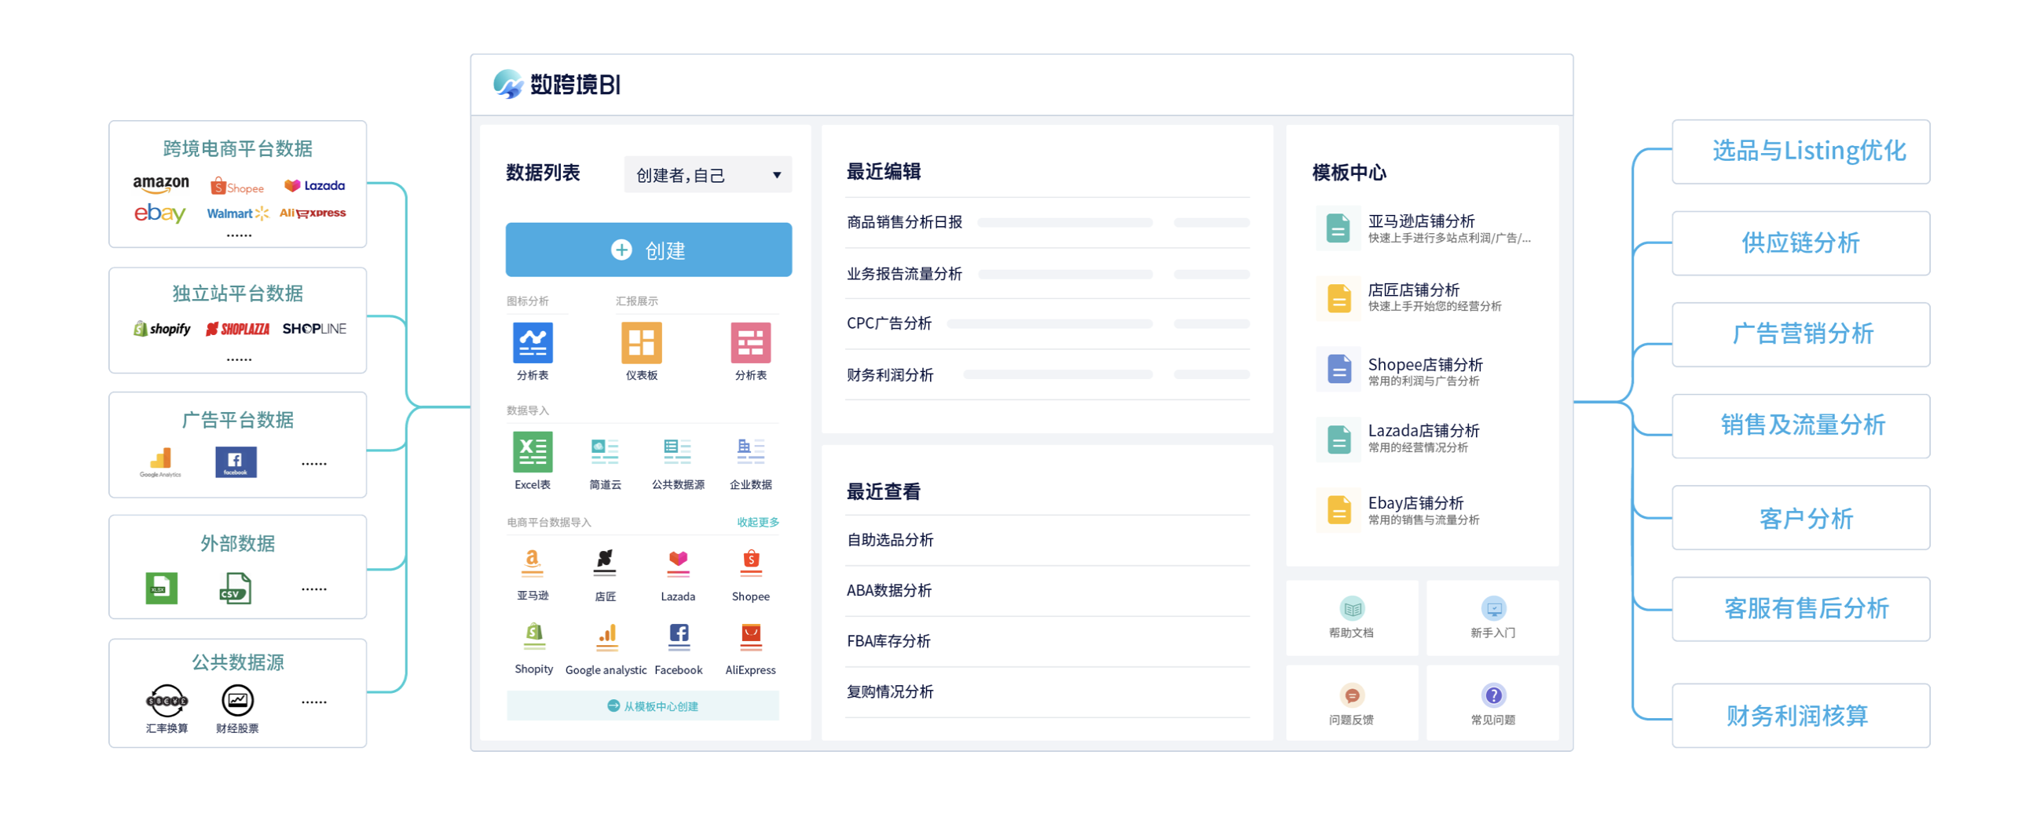This screenshot has width=2036, height=835.
Task: Click the 销售及流量分析 box
Action: 1800,426
